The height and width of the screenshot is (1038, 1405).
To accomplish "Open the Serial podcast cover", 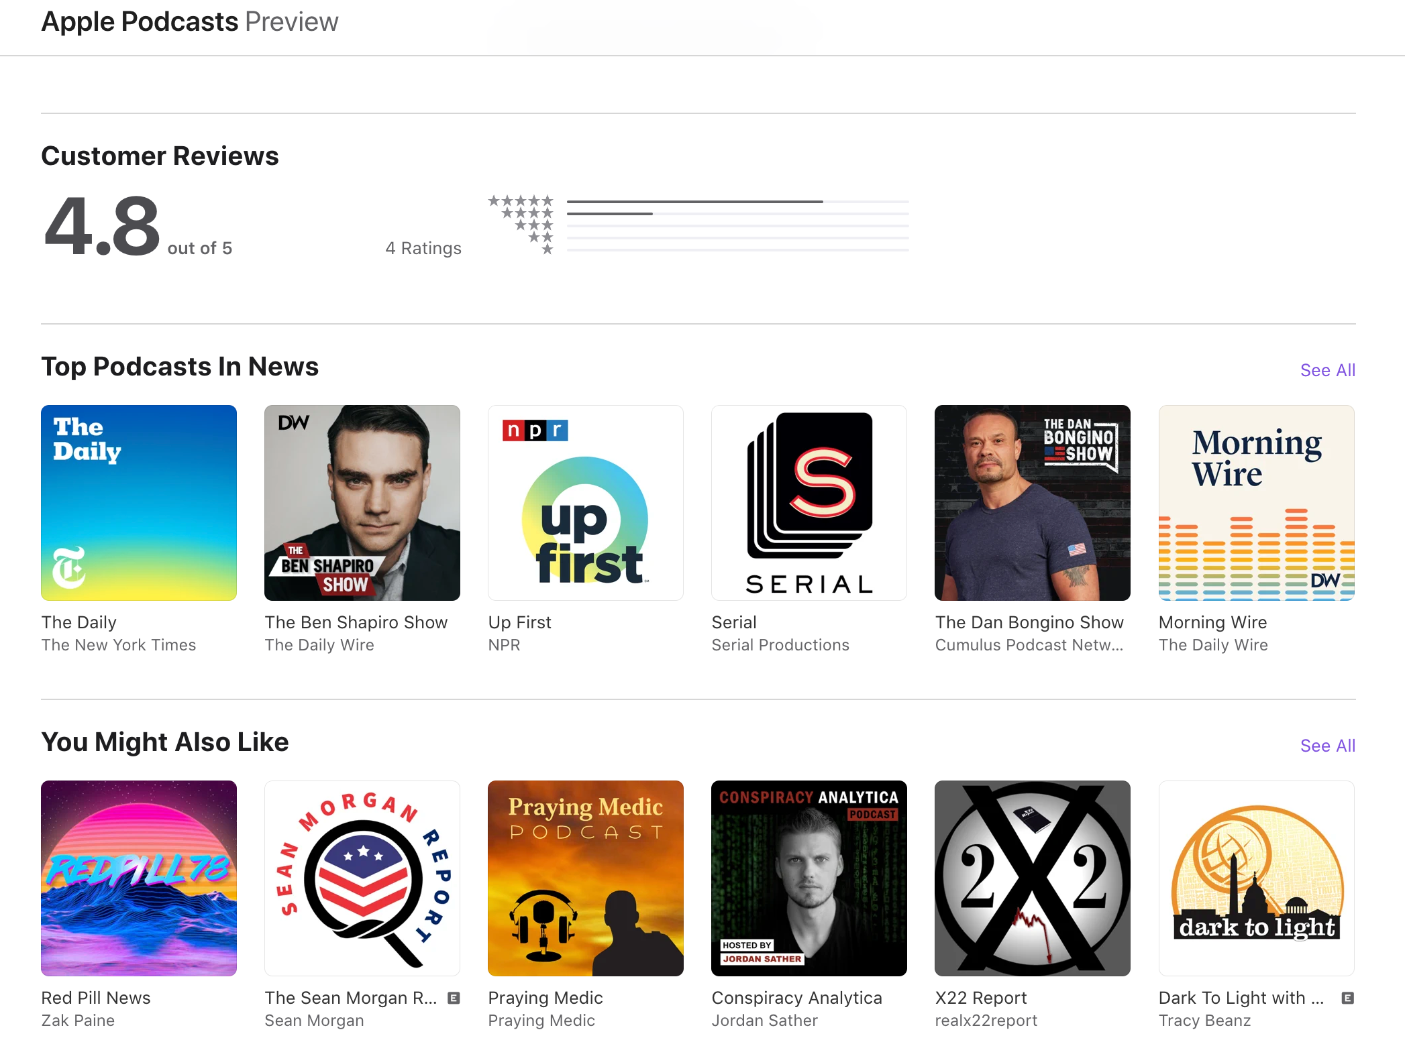I will pos(809,503).
